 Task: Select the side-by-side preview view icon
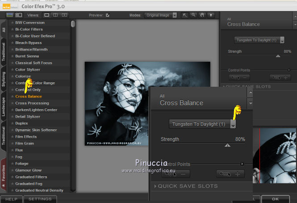tap(64, 15)
